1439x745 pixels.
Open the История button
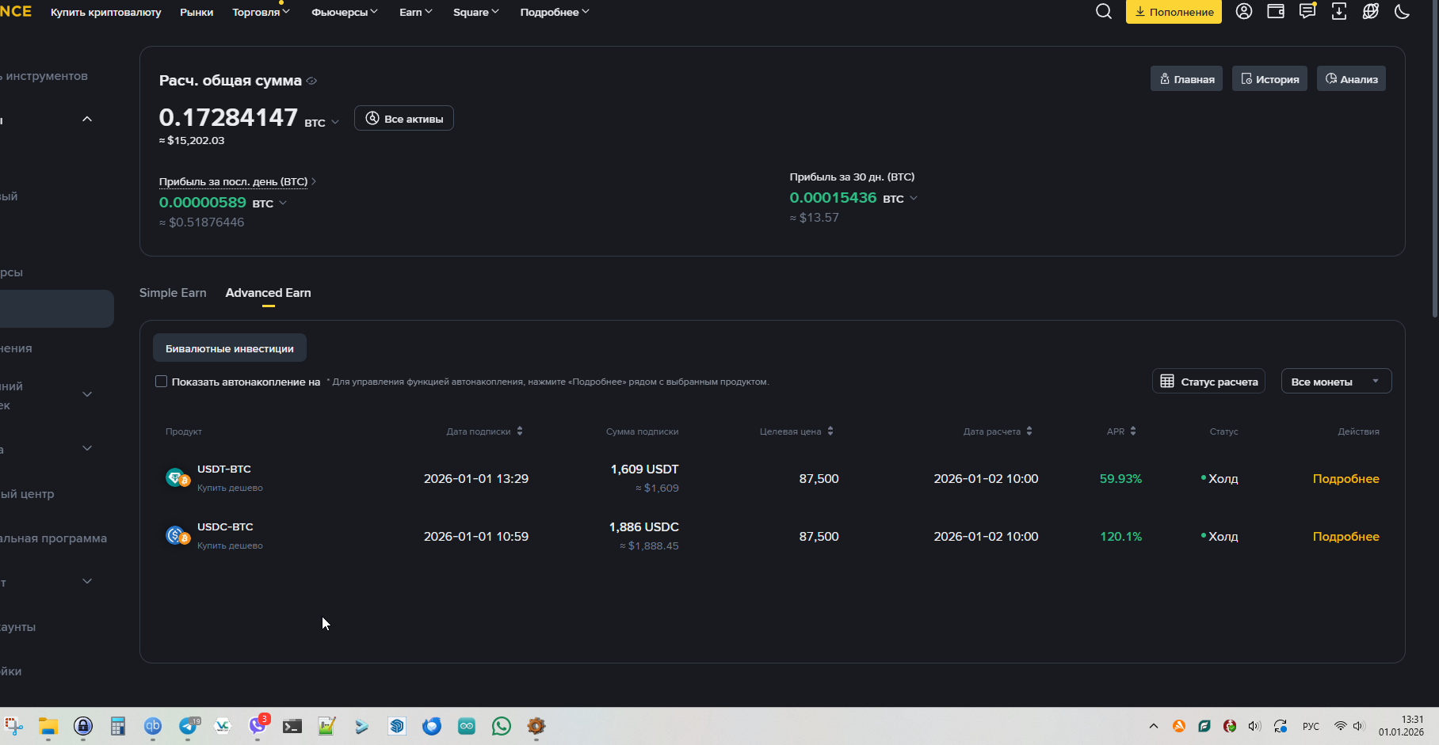1270,79
